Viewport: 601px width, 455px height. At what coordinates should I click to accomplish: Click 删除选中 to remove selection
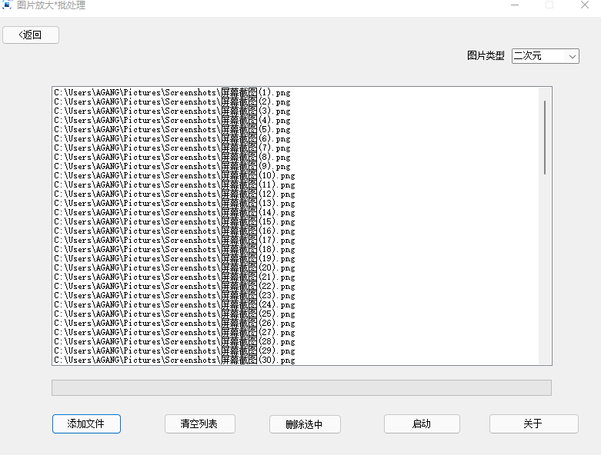(x=305, y=424)
